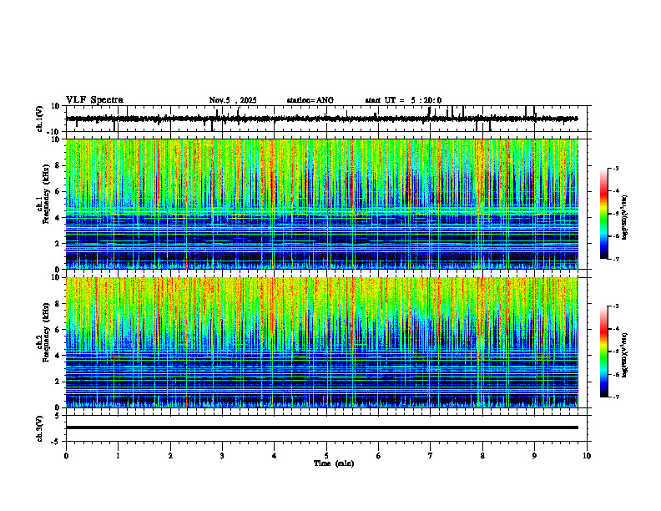Viewport: 661px width, 511px height.
Task: Click the ch.1 spectrogram color bar
Action: 604,214
